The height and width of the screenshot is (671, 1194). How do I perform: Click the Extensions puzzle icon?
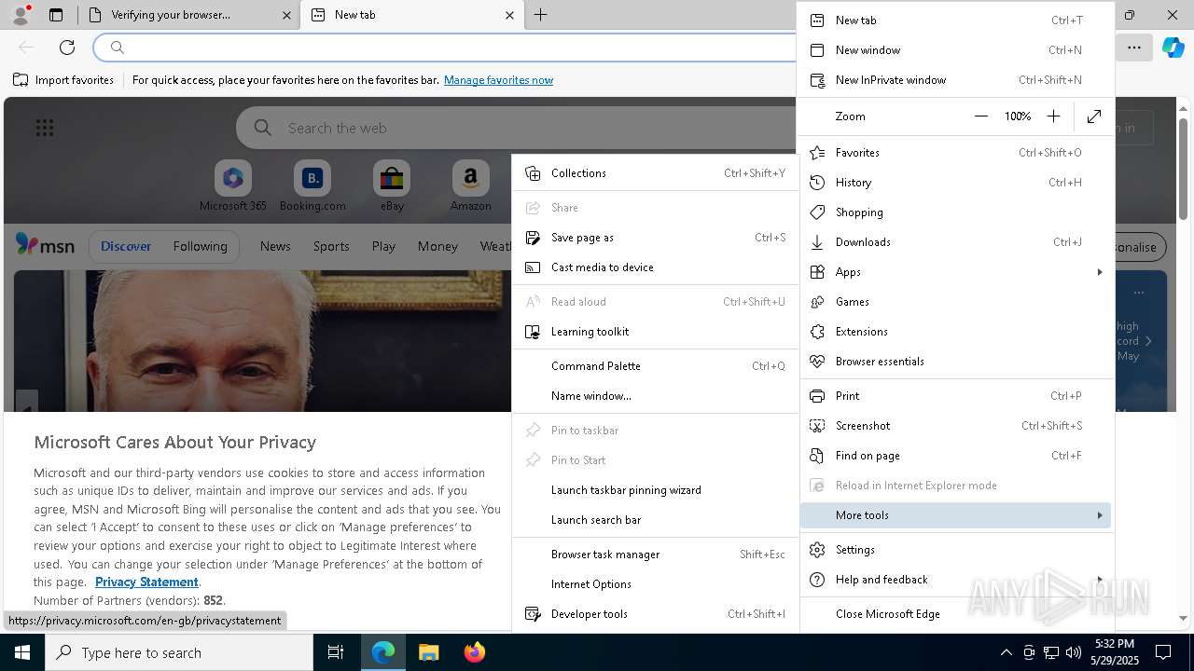[817, 332]
